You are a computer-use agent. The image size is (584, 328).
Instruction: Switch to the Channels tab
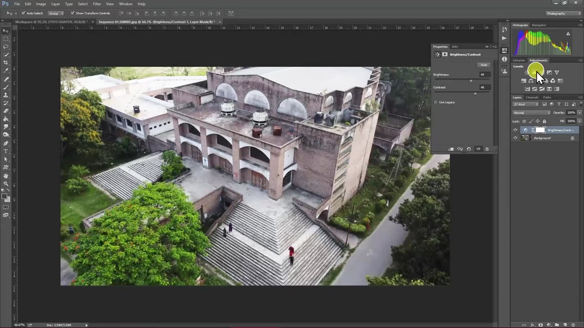[x=532, y=97]
